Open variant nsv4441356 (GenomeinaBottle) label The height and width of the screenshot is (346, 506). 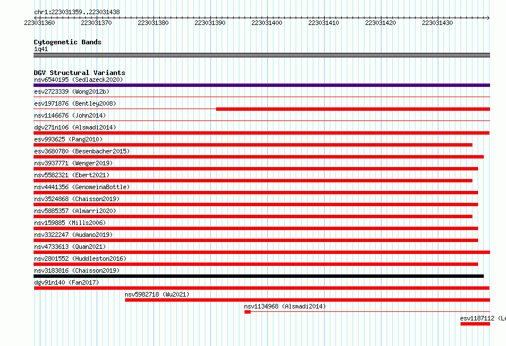click(82, 187)
